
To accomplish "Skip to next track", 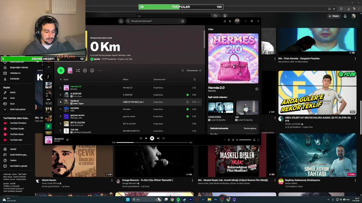I will pyautogui.click(x=158, y=138).
